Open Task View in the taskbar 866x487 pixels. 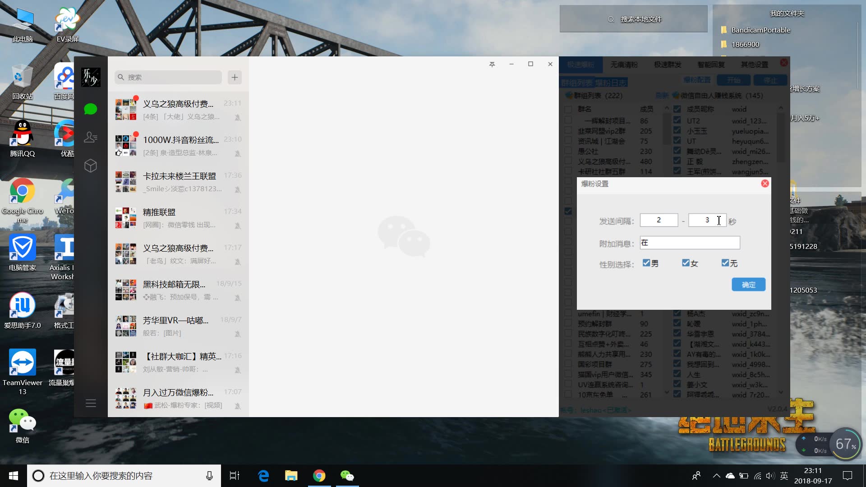[x=235, y=476]
